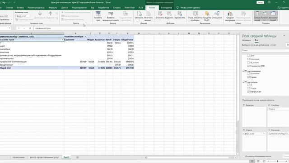Select the Германия column header cell
This screenshot has height=163, width=289.
point(75,40)
